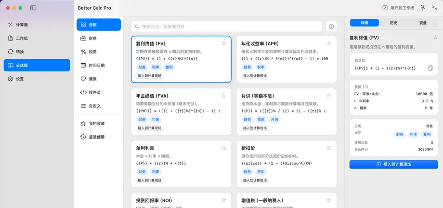Favorite the 复利终值 (FV) card star
443x208 pixels.
click(224, 43)
